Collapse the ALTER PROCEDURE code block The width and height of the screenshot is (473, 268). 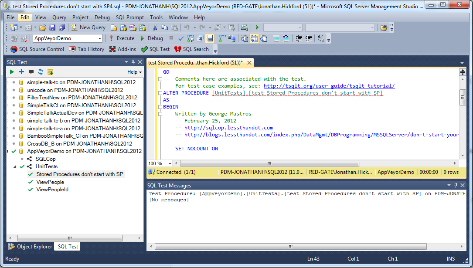[x=160, y=93]
